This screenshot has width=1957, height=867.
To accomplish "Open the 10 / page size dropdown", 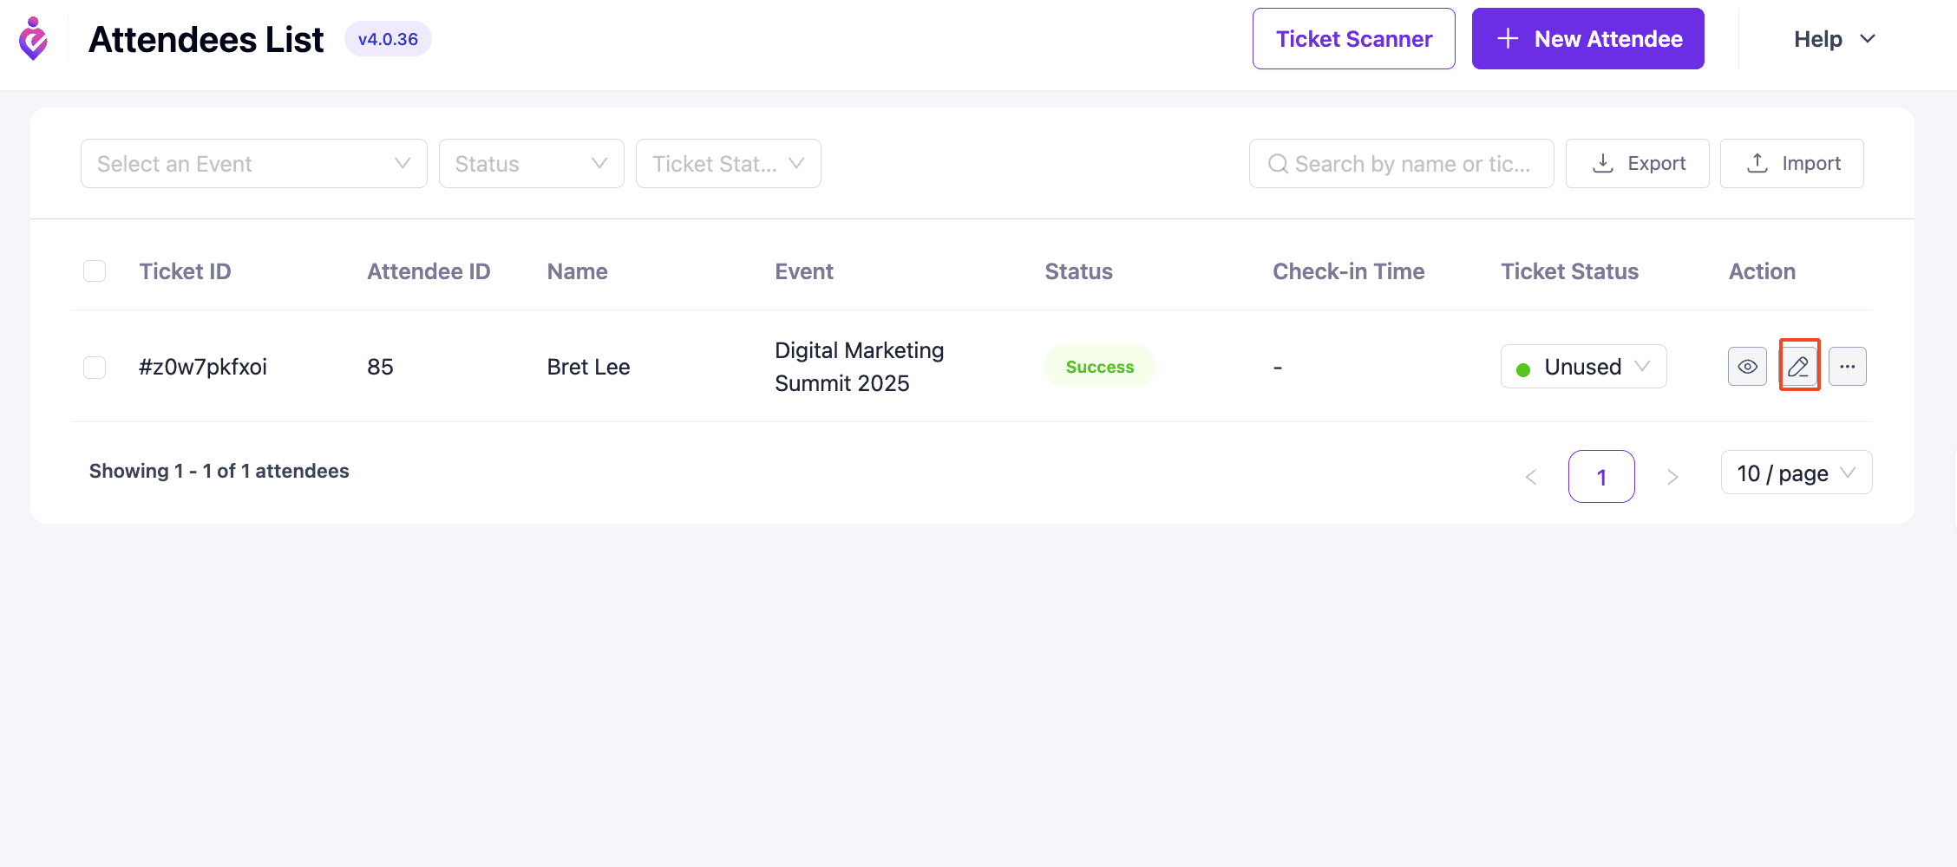I will 1797,473.
